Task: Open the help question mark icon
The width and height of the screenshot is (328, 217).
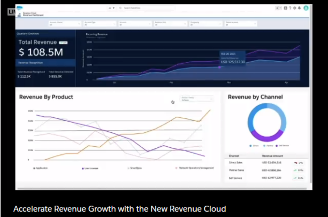Action: tap(290, 8)
